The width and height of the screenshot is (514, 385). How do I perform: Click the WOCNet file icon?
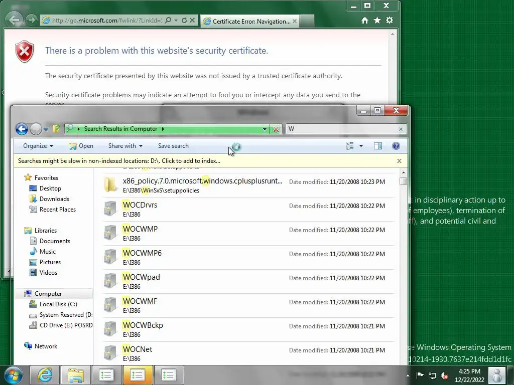110,353
